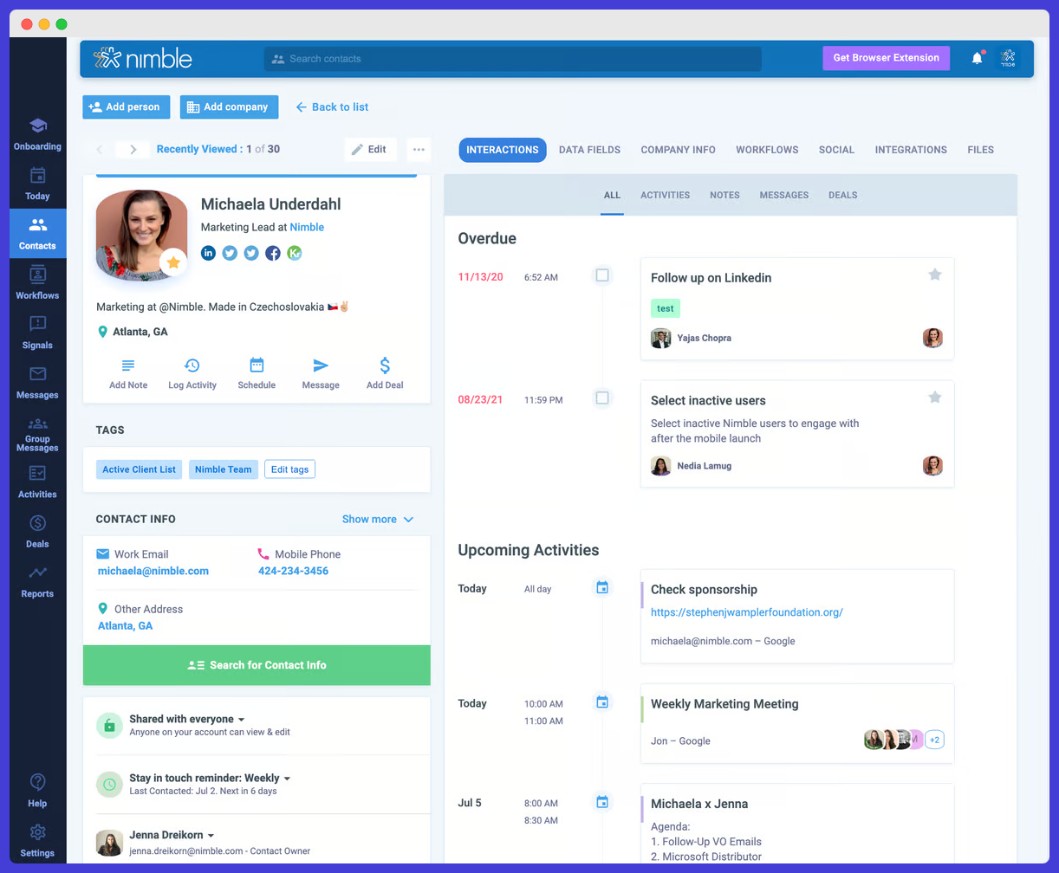Viewport: 1059px width, 873px height.
Task: Click the Message paper-plane icon
Action: (321, 365)
